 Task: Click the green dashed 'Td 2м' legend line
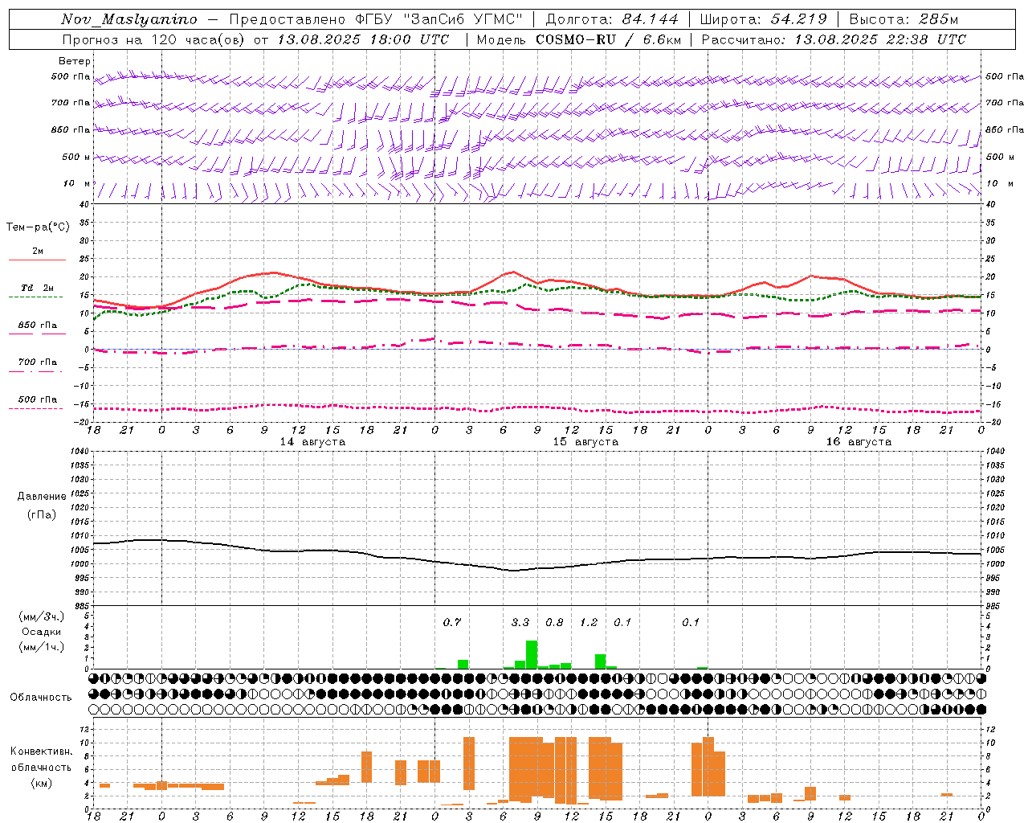coord(35,297)
